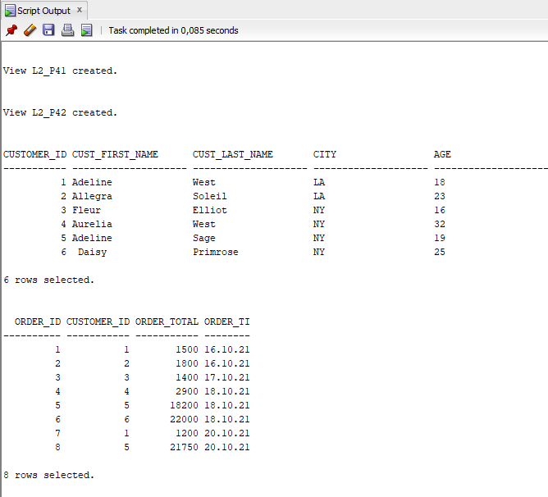The height and width of the screenshot is (497, 548).
Task: Select first name Daisy
Action: [x=92, y=253]
